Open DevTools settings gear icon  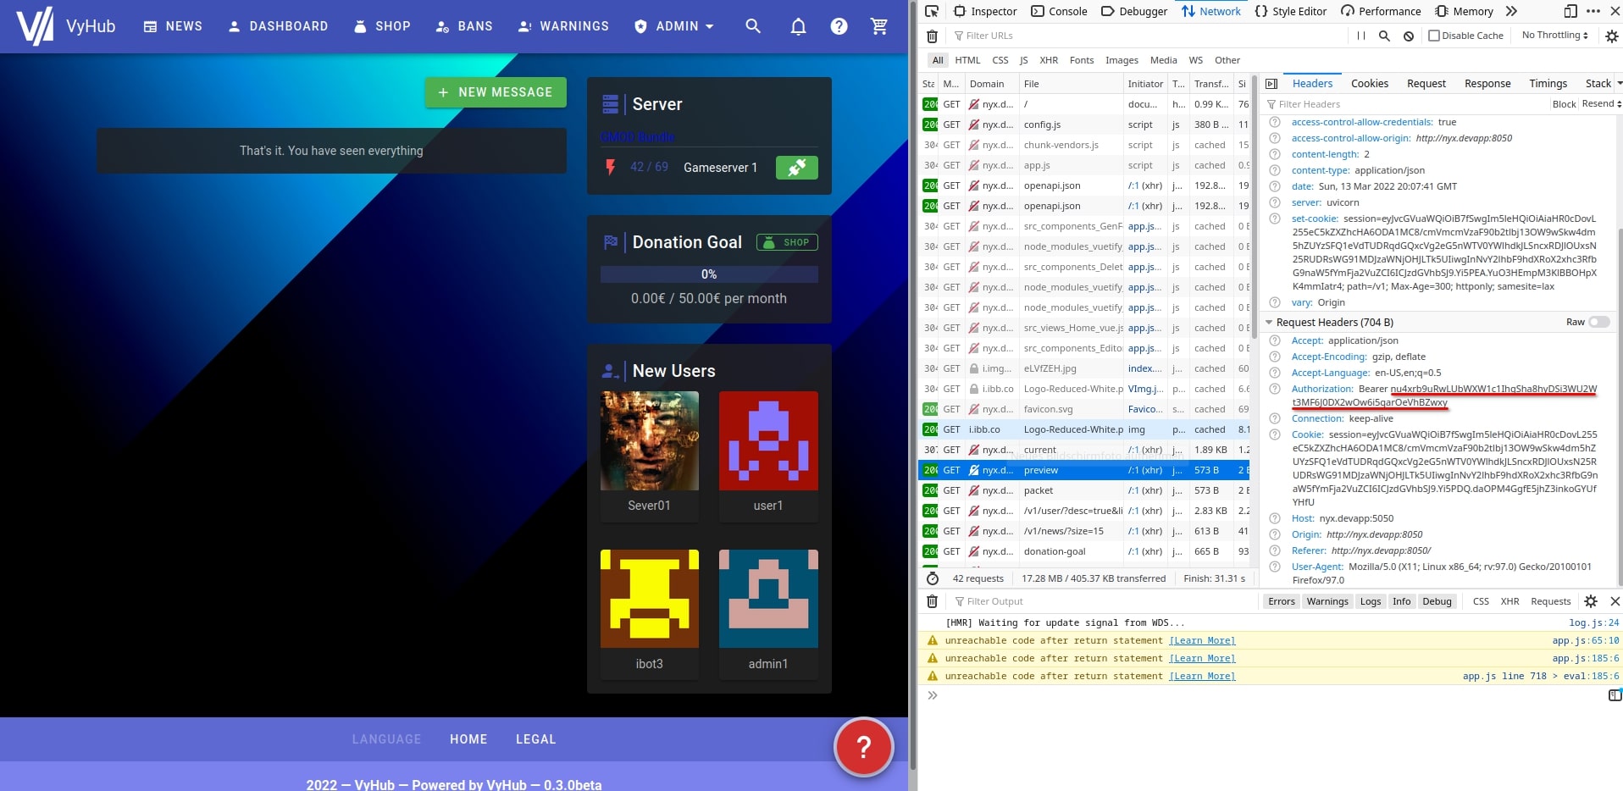point(1612,36)
